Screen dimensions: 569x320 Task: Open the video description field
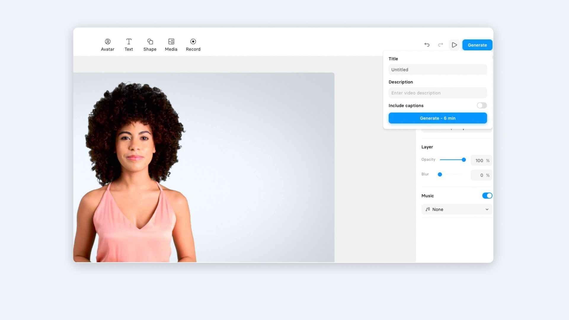coord(437,93)
